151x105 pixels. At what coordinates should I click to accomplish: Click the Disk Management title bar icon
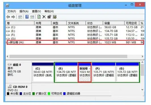point(7,5)
